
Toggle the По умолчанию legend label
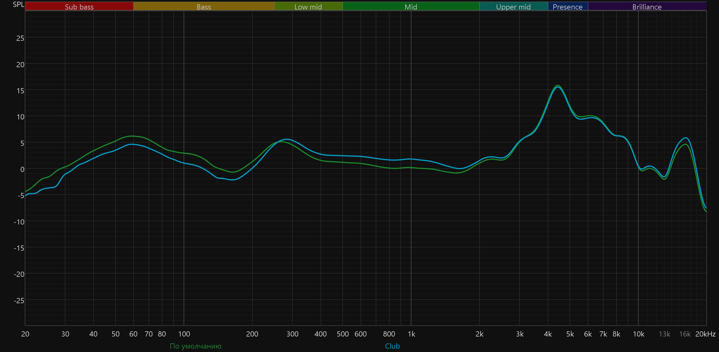pos(196,346)
